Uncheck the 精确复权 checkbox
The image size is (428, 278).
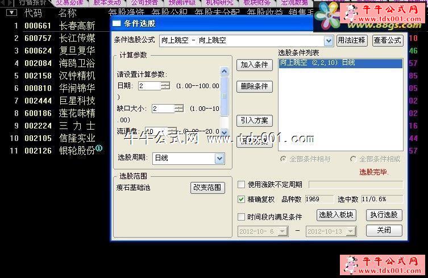pyautogui.click(x=241, y=200)
